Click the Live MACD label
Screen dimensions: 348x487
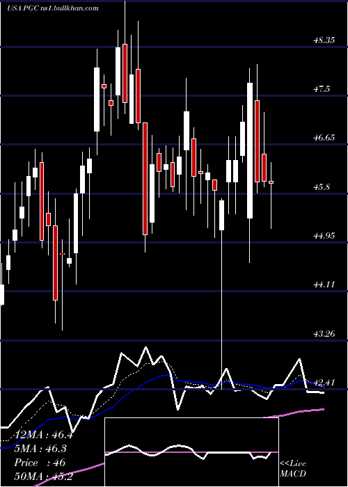tap(293, 469)
